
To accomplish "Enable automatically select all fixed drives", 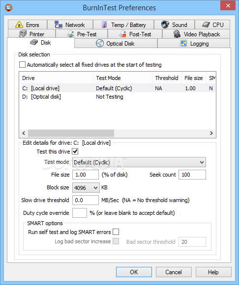I will click(x=22, y=65).
